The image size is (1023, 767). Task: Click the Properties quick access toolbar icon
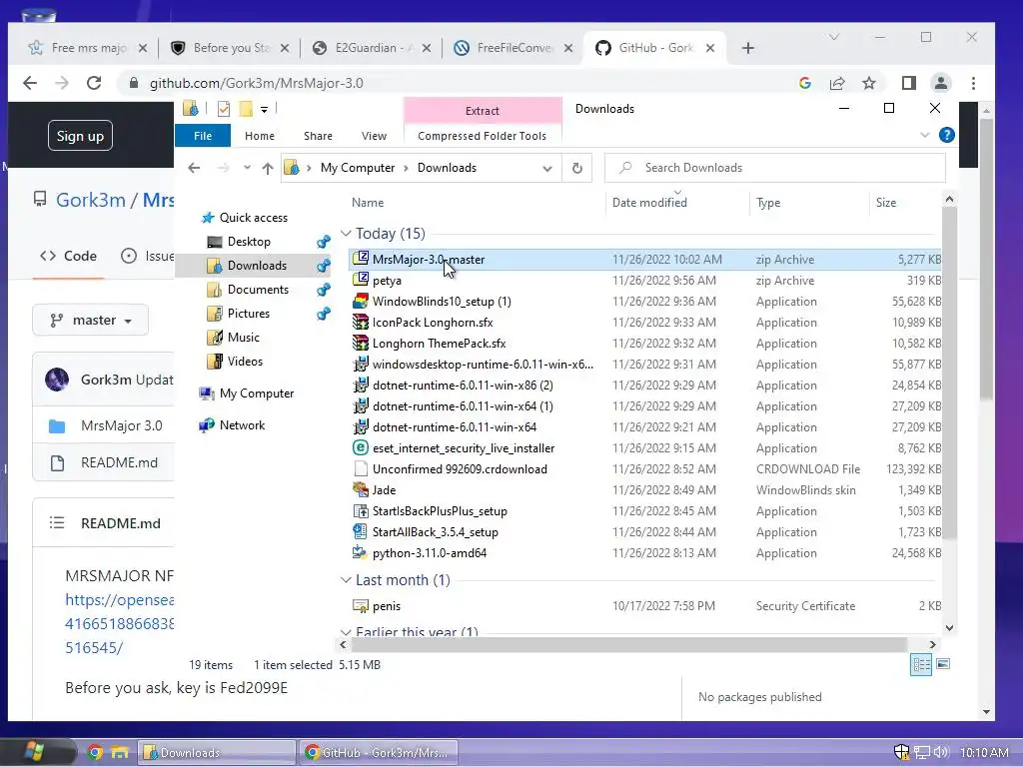tap(224, 108)
